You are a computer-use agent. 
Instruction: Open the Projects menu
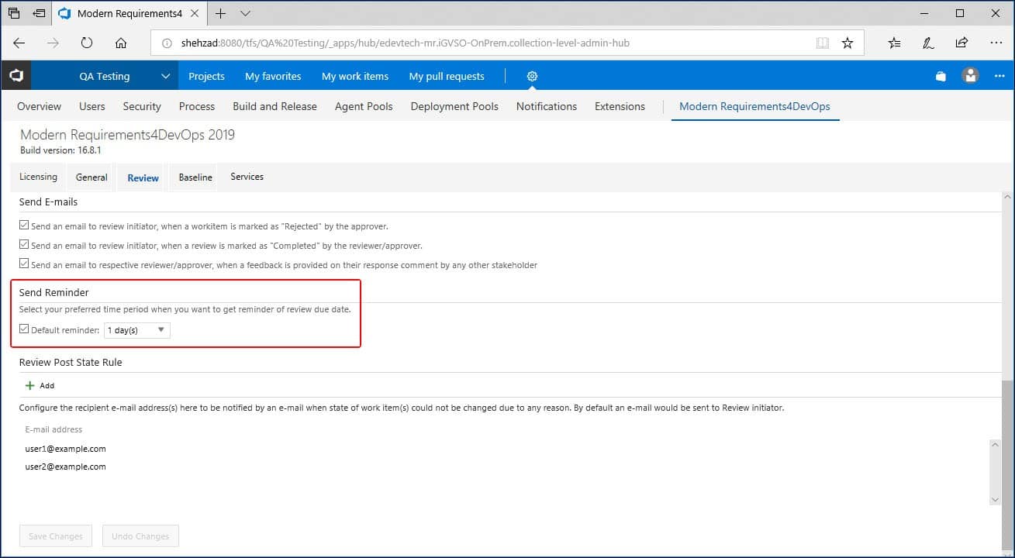click(x=206, y=76)
